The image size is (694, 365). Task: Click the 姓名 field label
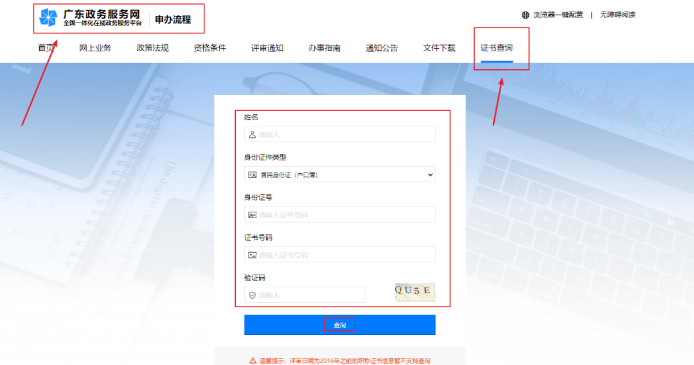251,117
